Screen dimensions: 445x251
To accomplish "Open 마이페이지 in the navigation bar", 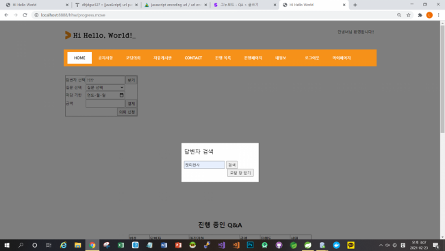I will click(x=342, y=58).
